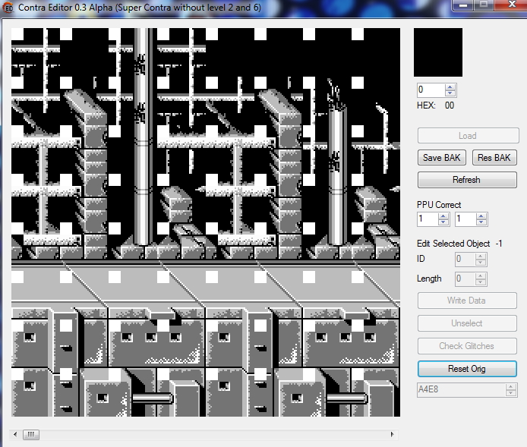Increase the object ID value
The image size is (527, 447).
[x=481, y=257]
